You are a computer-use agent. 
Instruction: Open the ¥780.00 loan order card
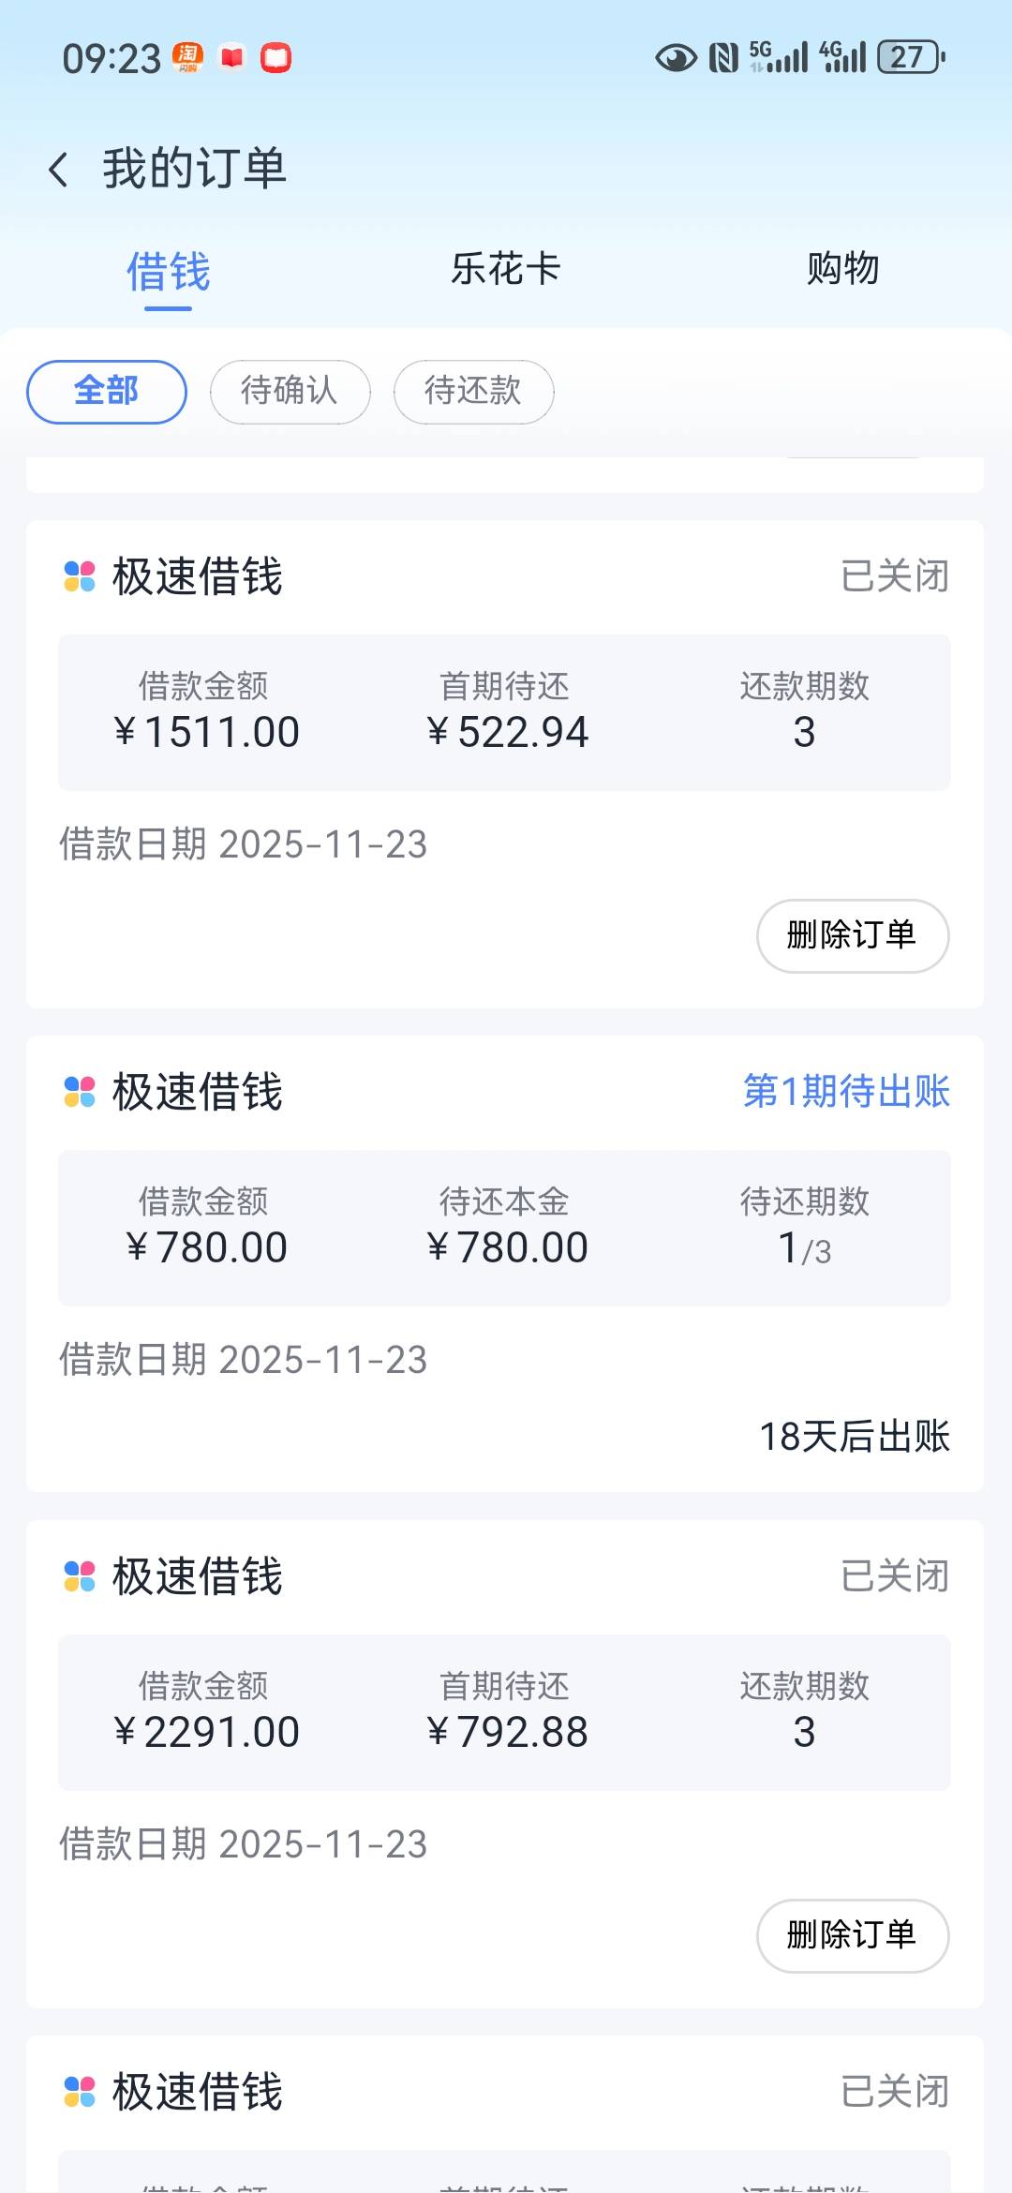[504, 1228]
